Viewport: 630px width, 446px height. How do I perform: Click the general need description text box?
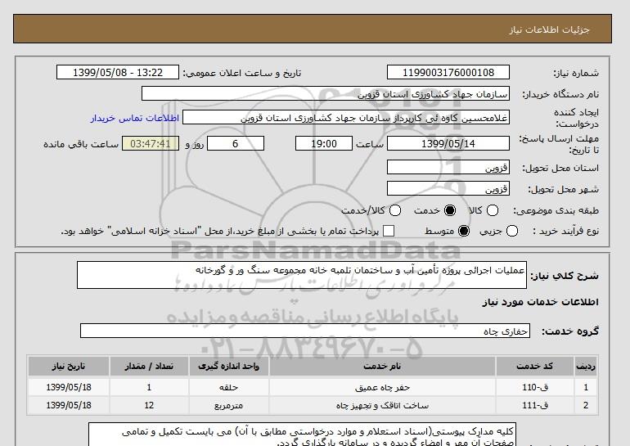click(x=302, y=275)
